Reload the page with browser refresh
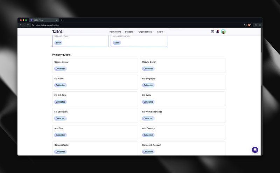The width and height of the screenshot is (280, 173). 28,25
